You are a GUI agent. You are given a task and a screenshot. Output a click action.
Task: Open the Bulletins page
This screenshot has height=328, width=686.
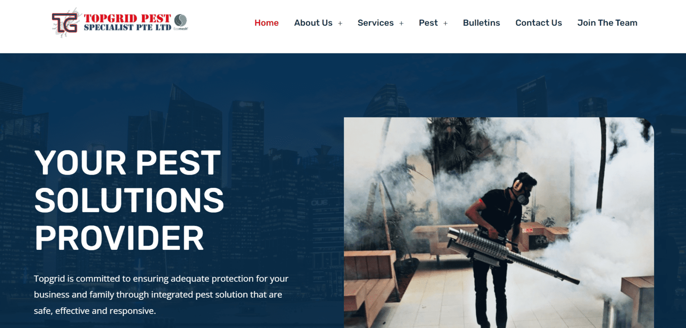pos(481,23)
